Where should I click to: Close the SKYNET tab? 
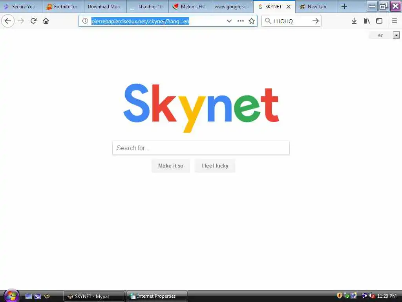(289, 7)
